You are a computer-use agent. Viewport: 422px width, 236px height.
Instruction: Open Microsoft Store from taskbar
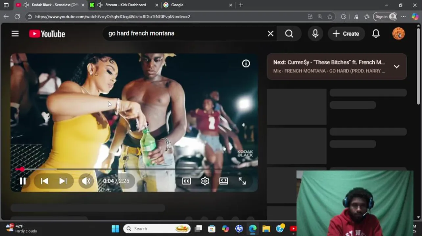tap(212, 228)
